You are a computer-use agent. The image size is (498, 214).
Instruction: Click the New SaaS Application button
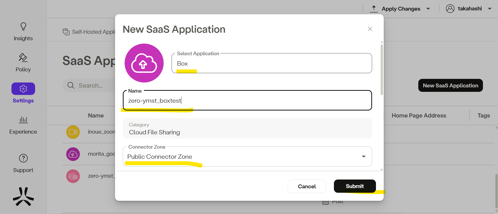click(450, 85)
